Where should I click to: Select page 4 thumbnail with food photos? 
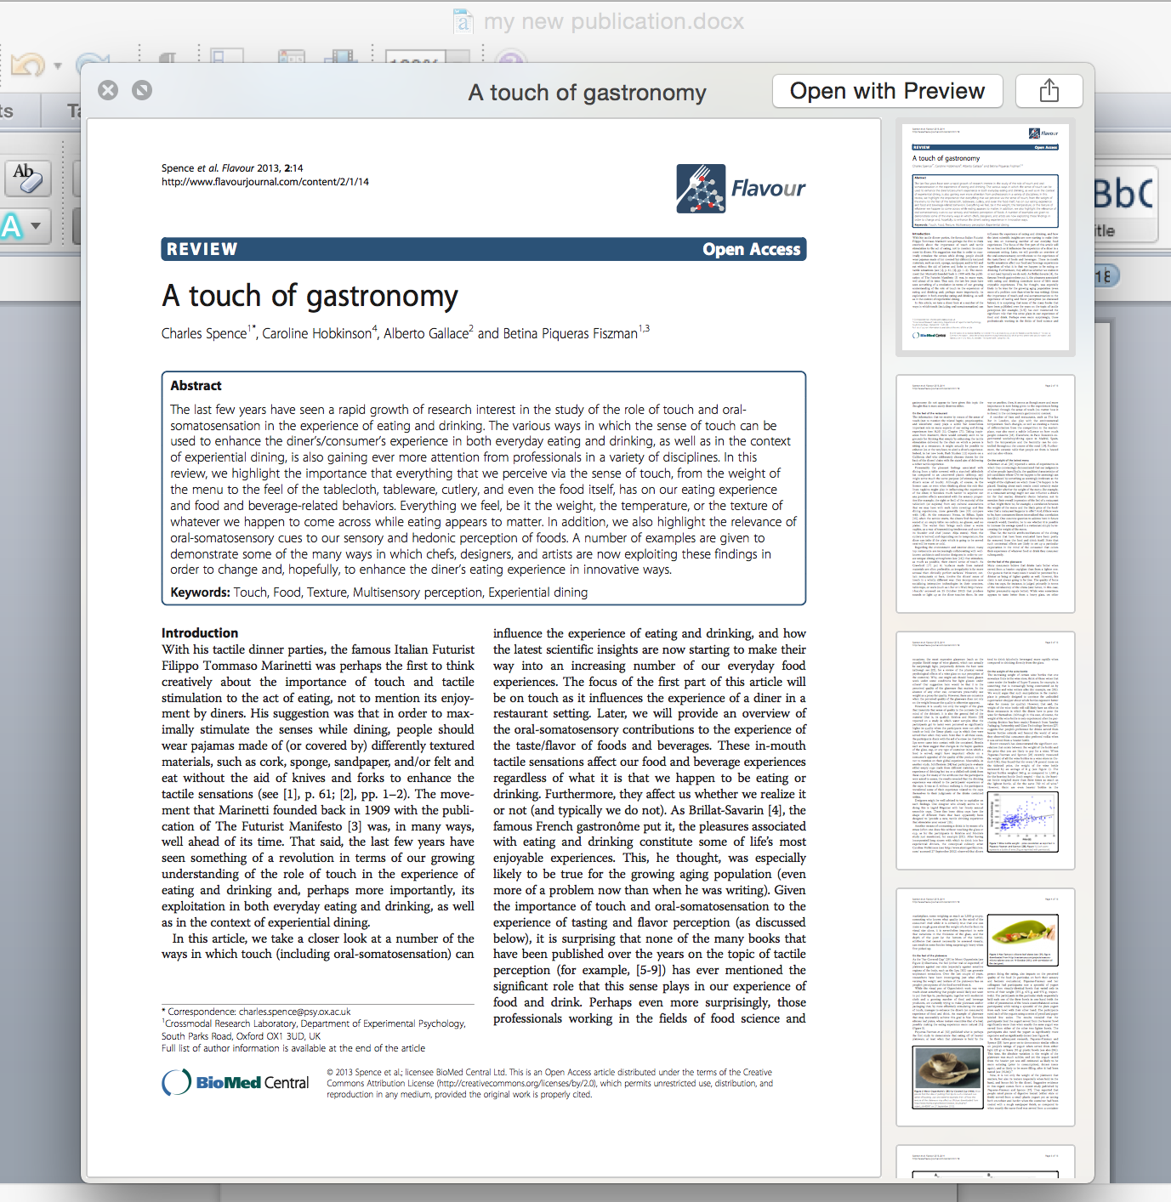[986, 1007]
